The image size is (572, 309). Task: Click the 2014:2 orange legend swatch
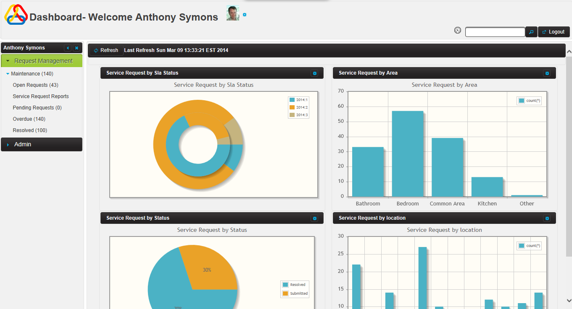point(292,107)
